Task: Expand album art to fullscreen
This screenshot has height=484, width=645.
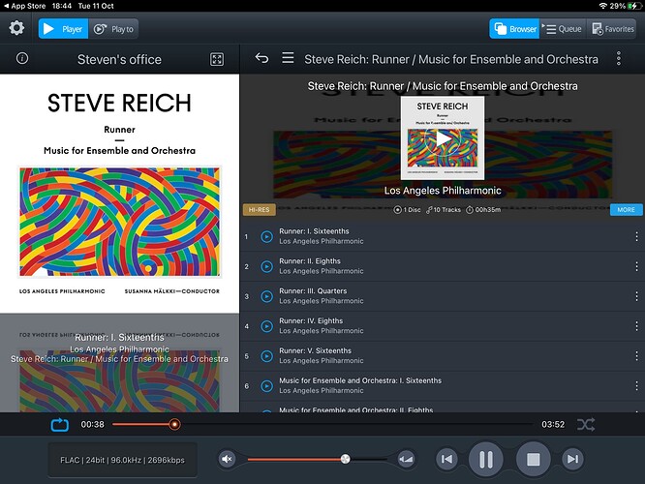Action: click(217, 59)
